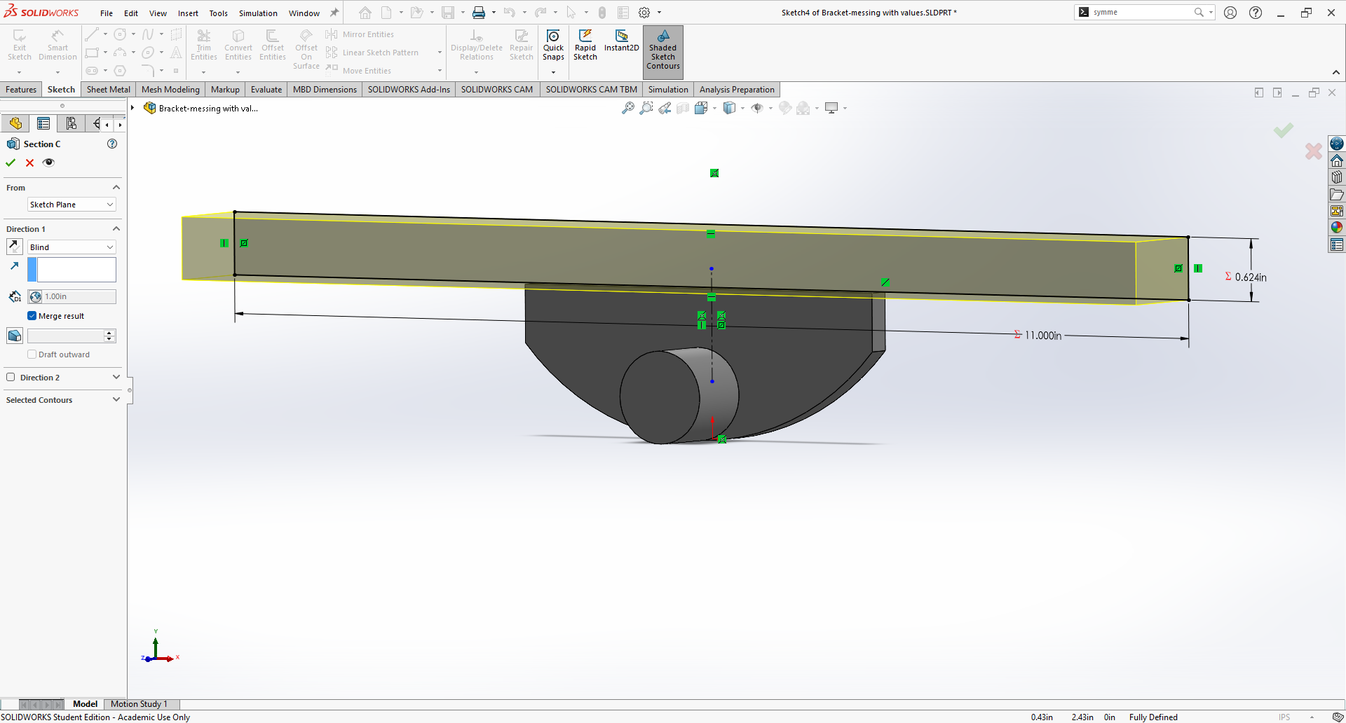Open the Options gear icon
The height and width of the screenshot is (723, 1346).
tap(644, 13)
